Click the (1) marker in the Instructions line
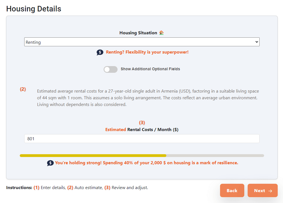Viewport: 283px width, 203px height. click(36, 188)
